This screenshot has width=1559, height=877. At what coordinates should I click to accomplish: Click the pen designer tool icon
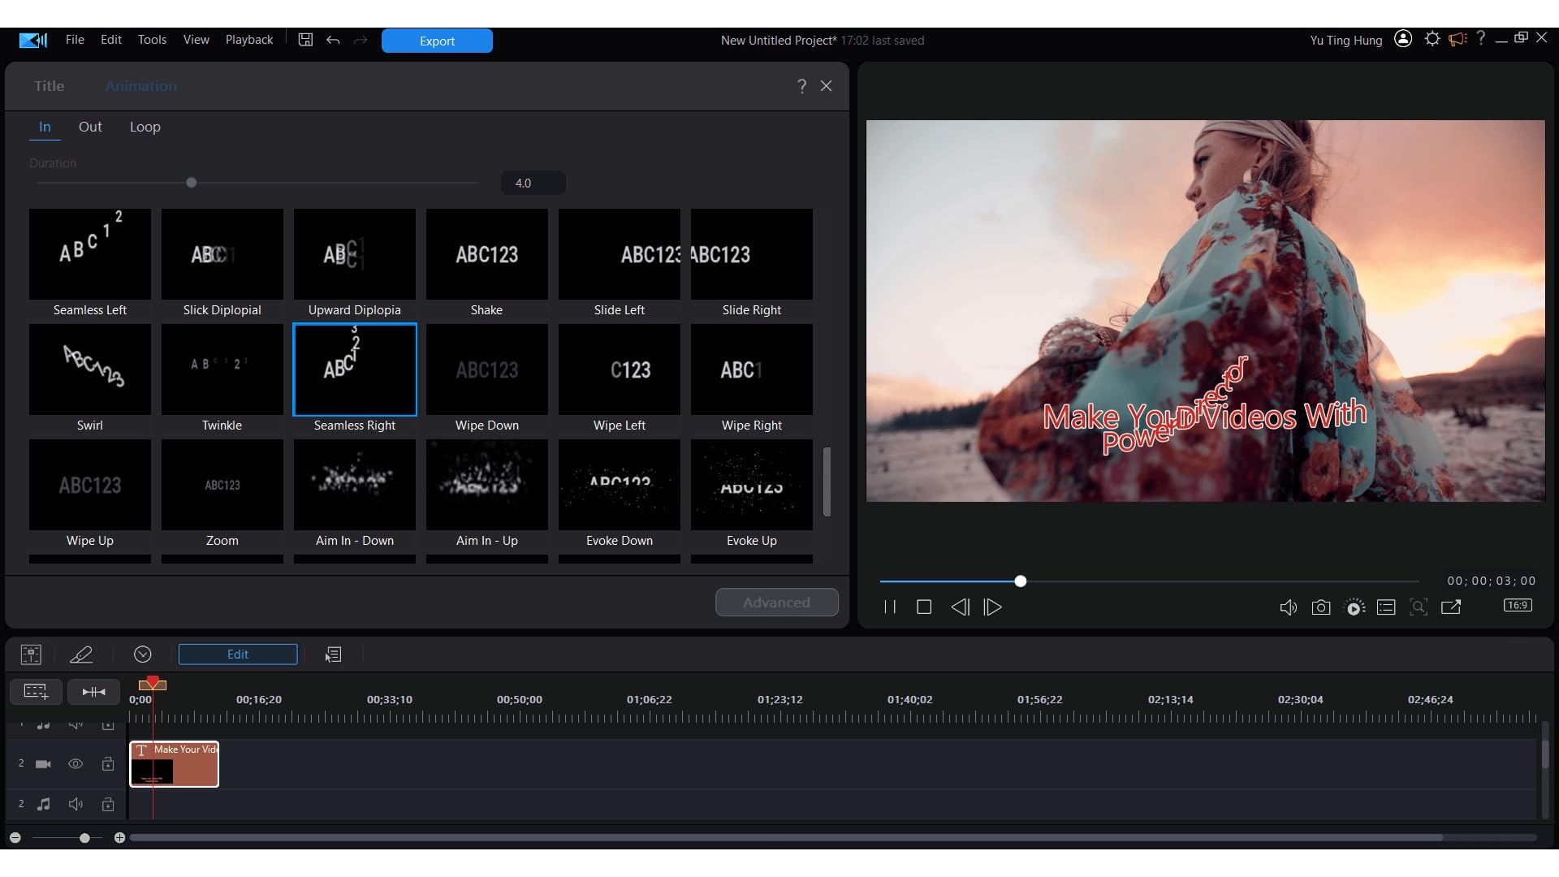pyautogui.click(x=81, y=655)
